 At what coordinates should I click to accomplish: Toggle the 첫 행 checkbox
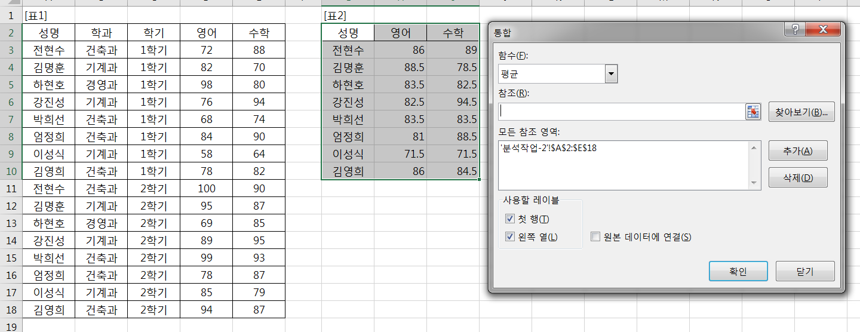[x=509, y=219]
